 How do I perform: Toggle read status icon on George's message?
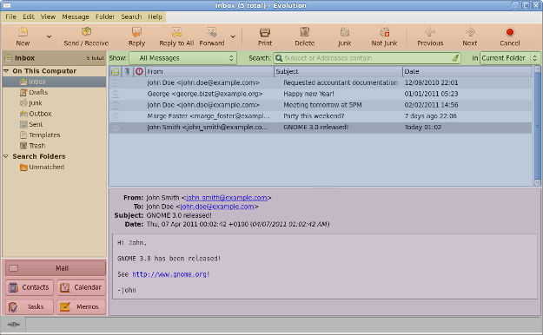(116, 94)
